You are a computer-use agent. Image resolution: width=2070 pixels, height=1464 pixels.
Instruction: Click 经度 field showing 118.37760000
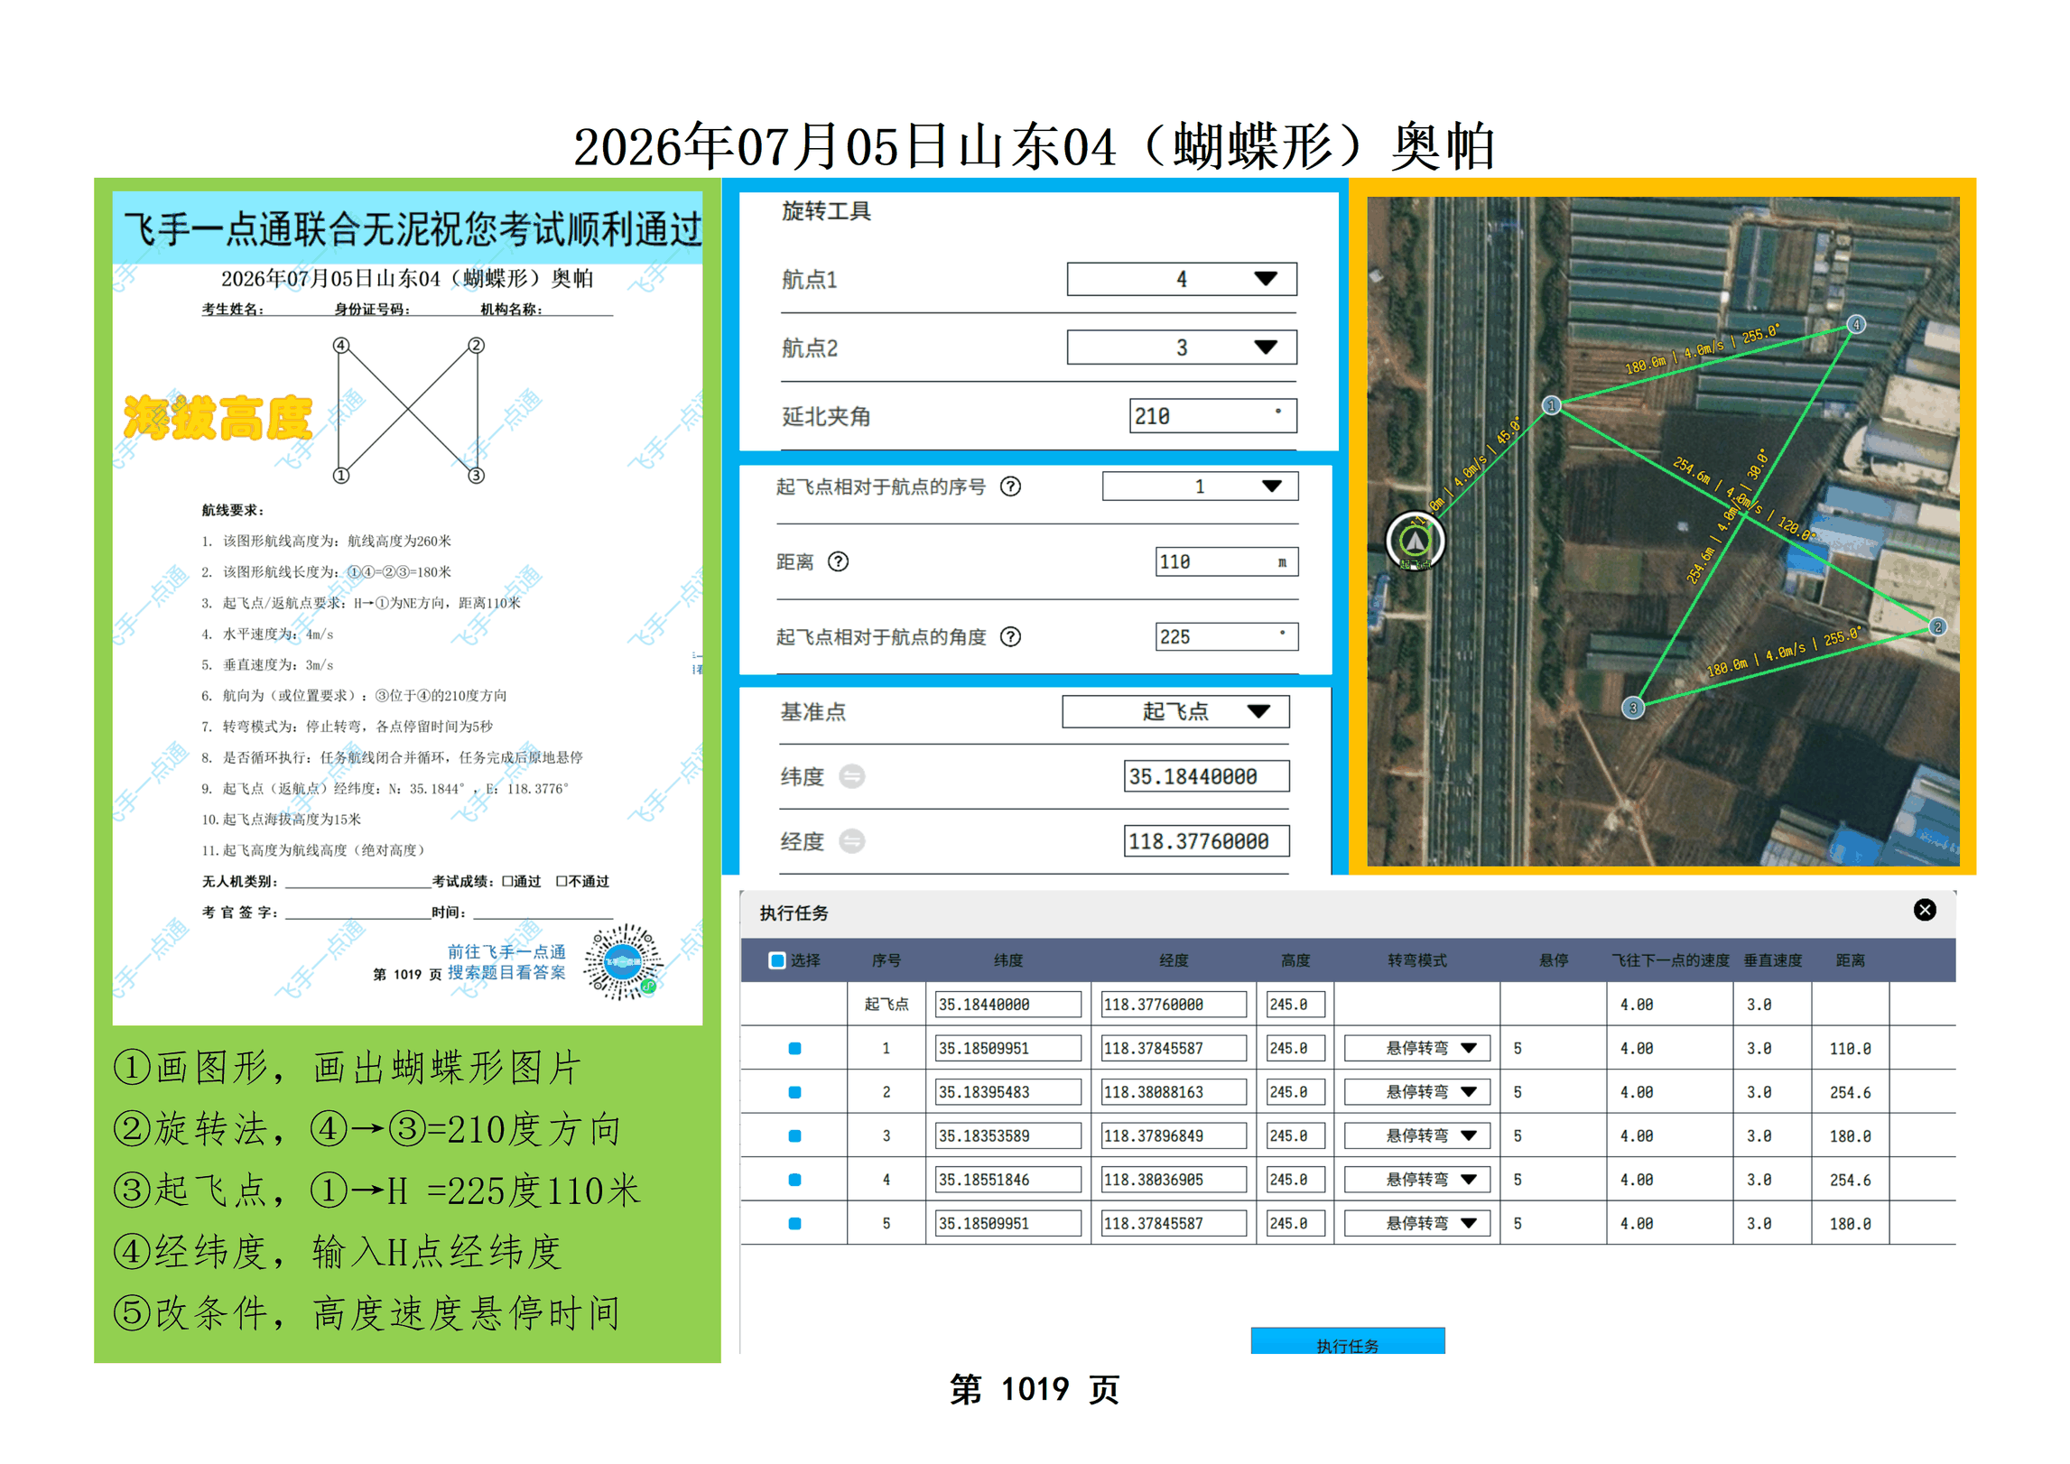coord(1206,841)
